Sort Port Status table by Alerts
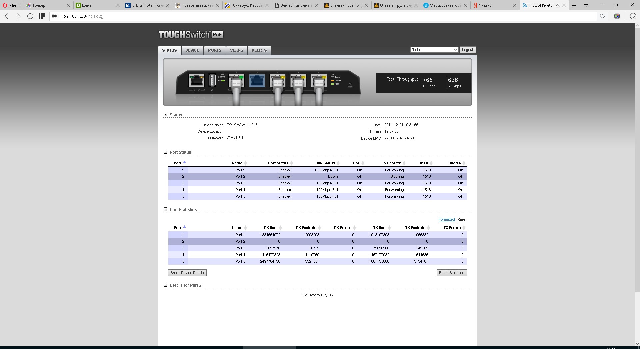Screen dimensions: 640x349 coord(457,163)
